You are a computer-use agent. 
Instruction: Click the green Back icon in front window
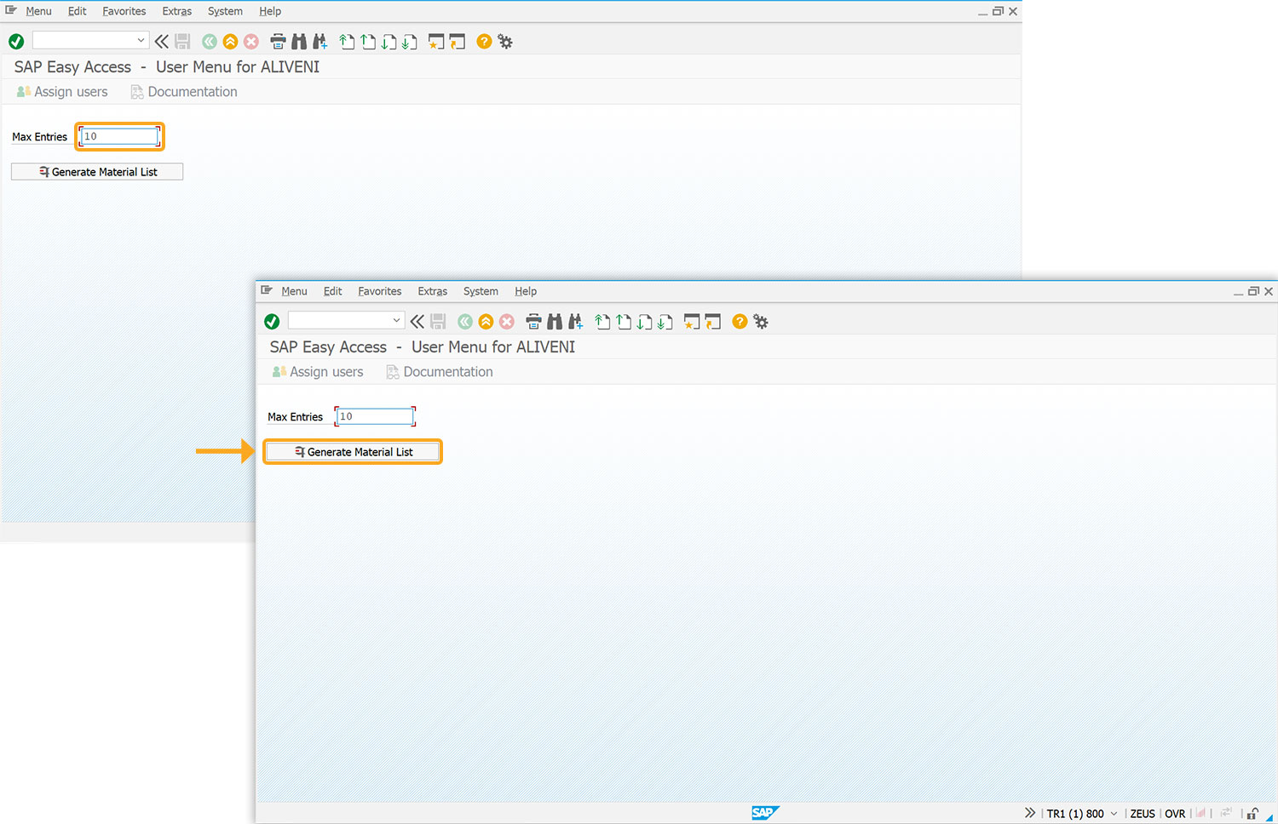click(x=465, y=322)
